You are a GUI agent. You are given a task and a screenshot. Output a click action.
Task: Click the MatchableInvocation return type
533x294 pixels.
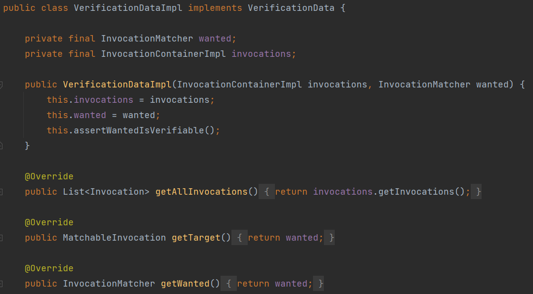tap(114, 238)
